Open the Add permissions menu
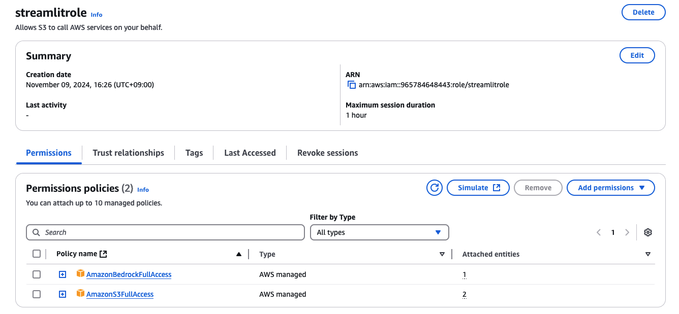 tap(610, 188)
